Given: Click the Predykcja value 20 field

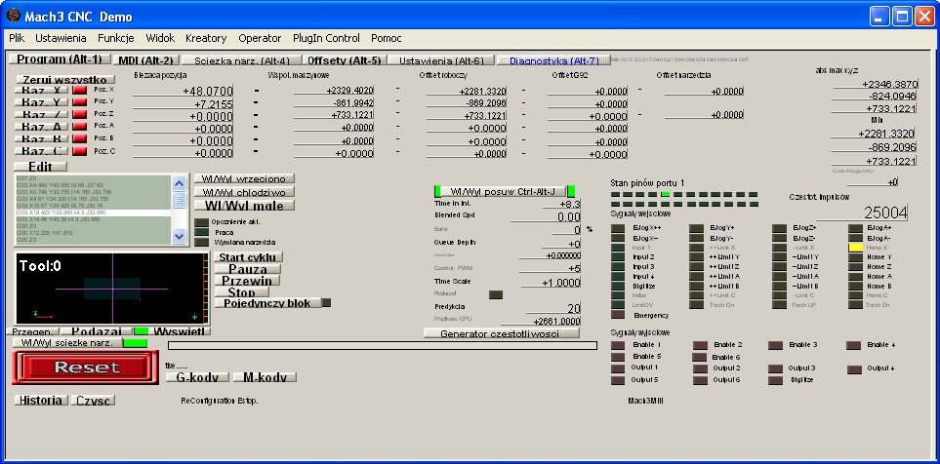Looking at the screenshot, I should (x=553, y=308).
